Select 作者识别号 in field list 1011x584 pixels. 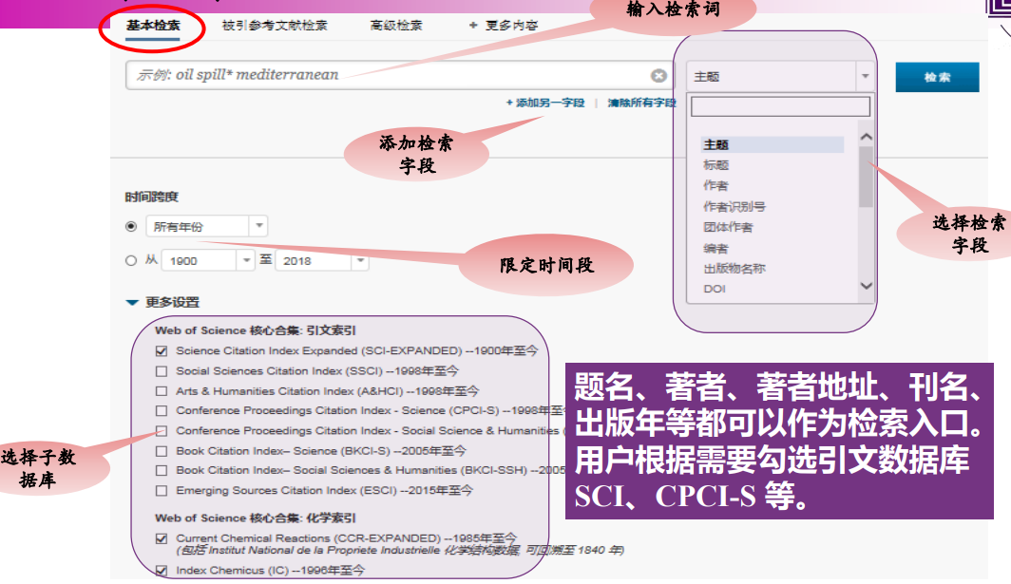(x=734, y=206)
